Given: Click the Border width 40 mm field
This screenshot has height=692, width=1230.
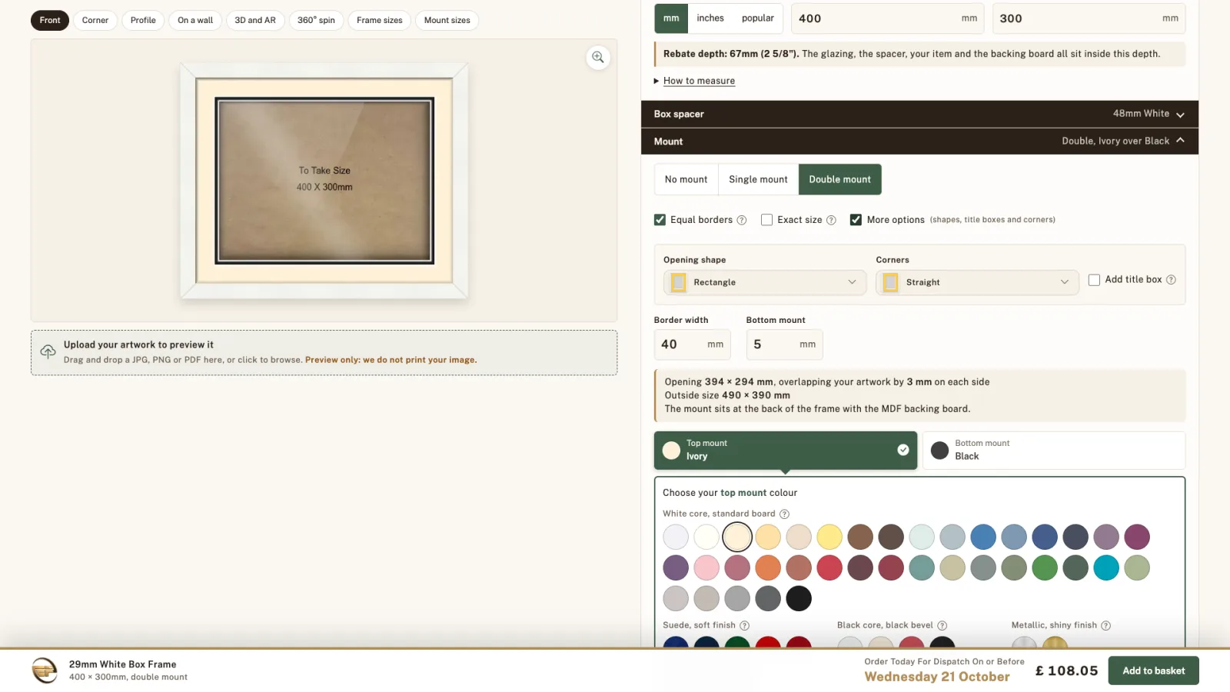Looking at the screenshot, I should tap(692, 344).
